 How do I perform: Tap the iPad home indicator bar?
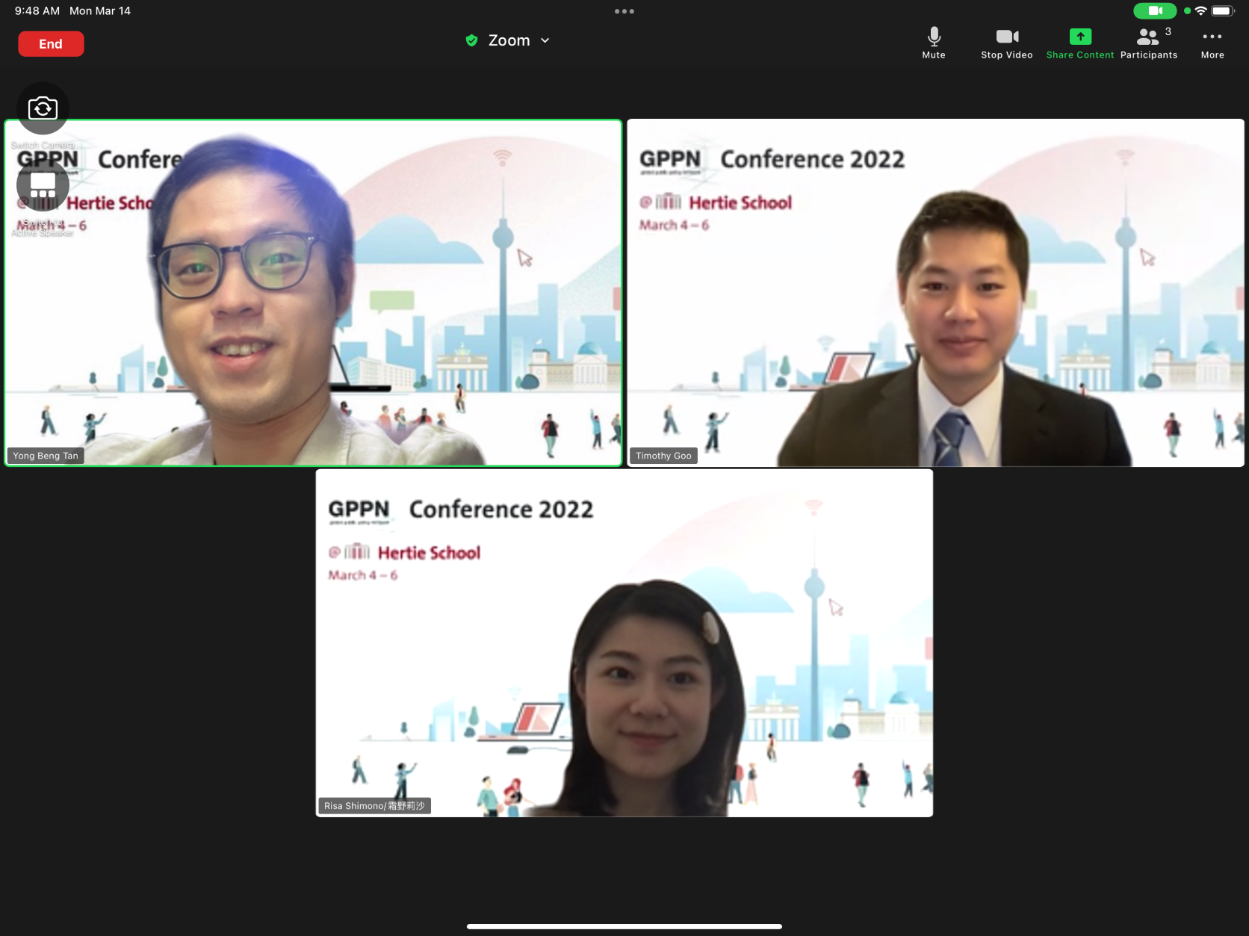[x=624, y=926]
